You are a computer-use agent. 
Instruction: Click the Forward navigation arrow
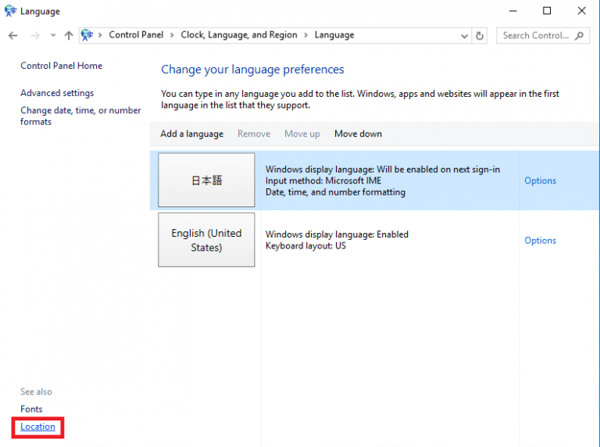(x=35, y=36)
